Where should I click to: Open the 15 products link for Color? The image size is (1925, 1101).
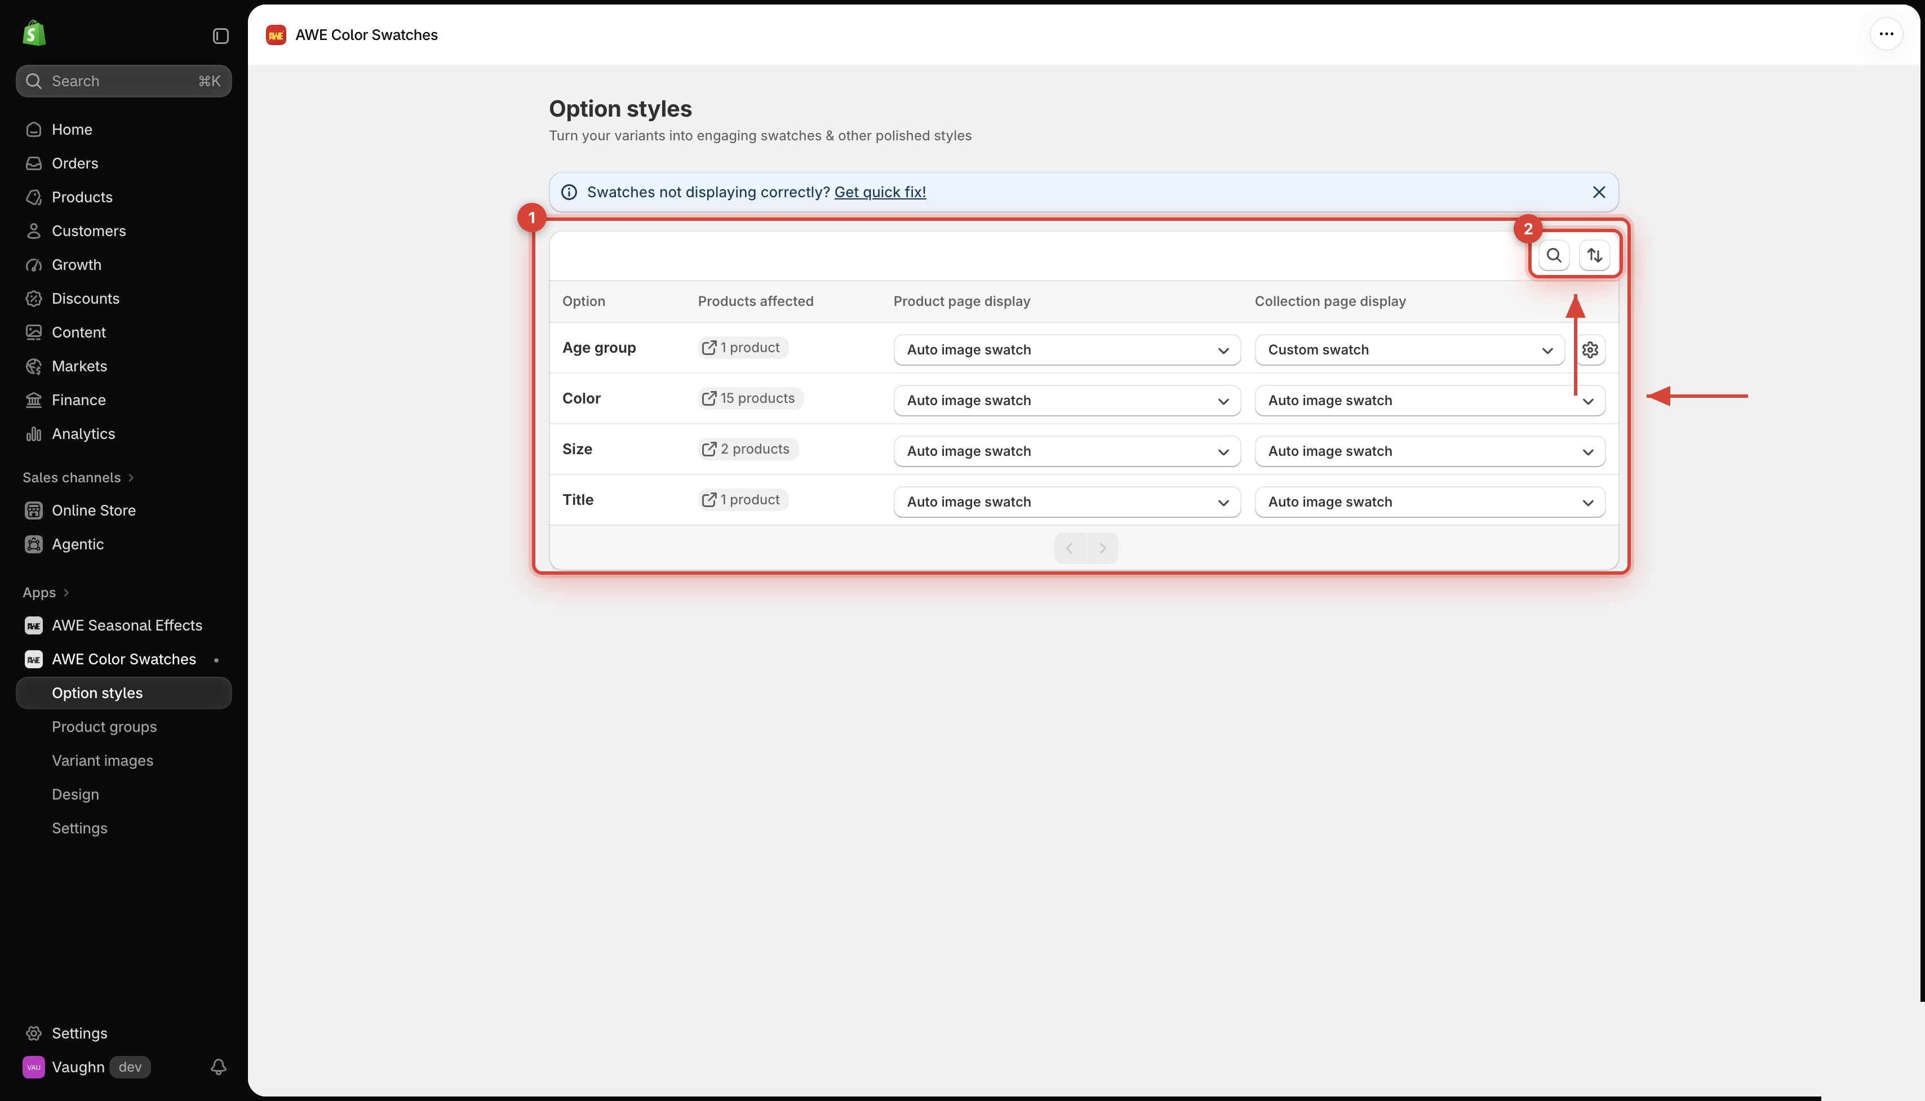(750, 398)
